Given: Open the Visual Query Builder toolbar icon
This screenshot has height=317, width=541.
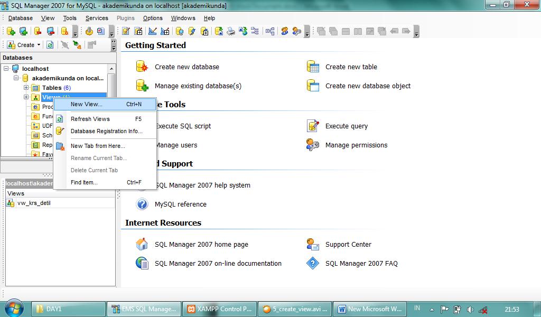Looking at the screenshot, I should click(152, 31).
